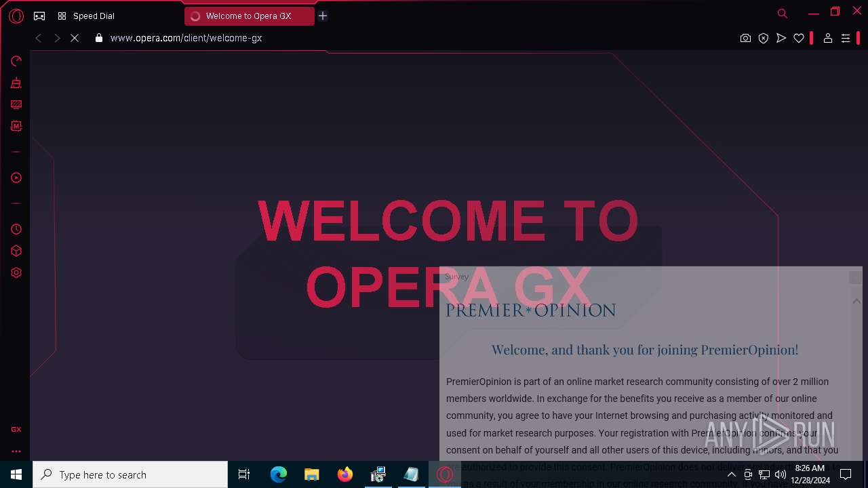The image size is (868, 488).
Task: Open Twitch panel in sidebar
Action: pos(16,105)
